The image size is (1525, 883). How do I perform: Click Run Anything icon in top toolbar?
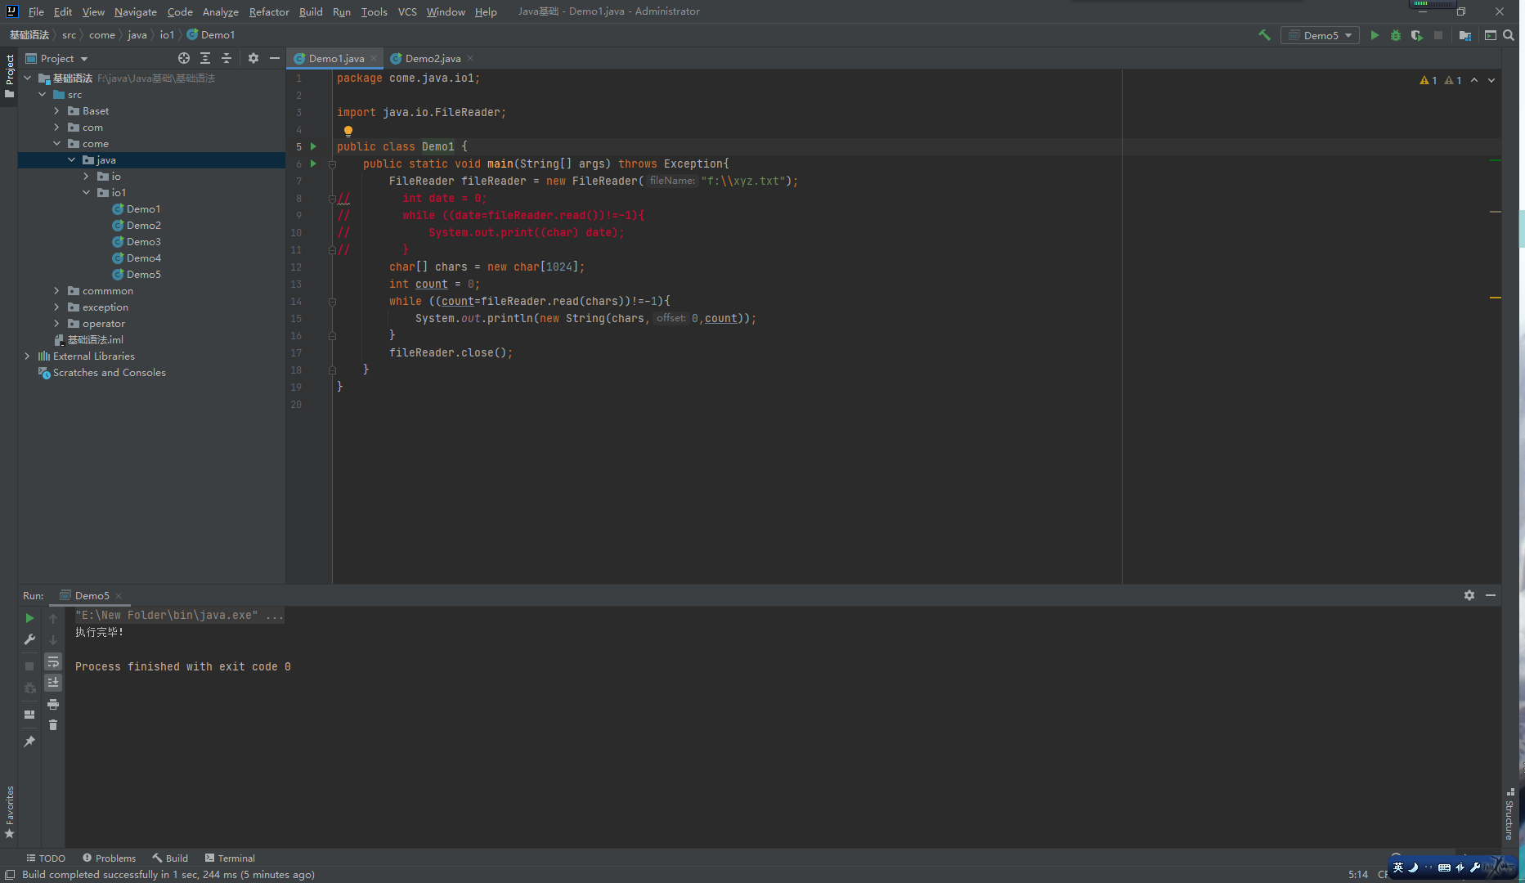tap(1491, 35)
